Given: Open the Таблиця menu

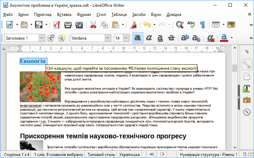Looking at the screenshot, I should tap(119, 15).
